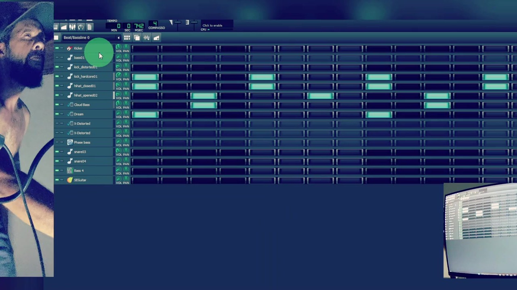This screenshot has width=517, height=290.
Task: Click the add automation clip icon
Action: [156, 38]
